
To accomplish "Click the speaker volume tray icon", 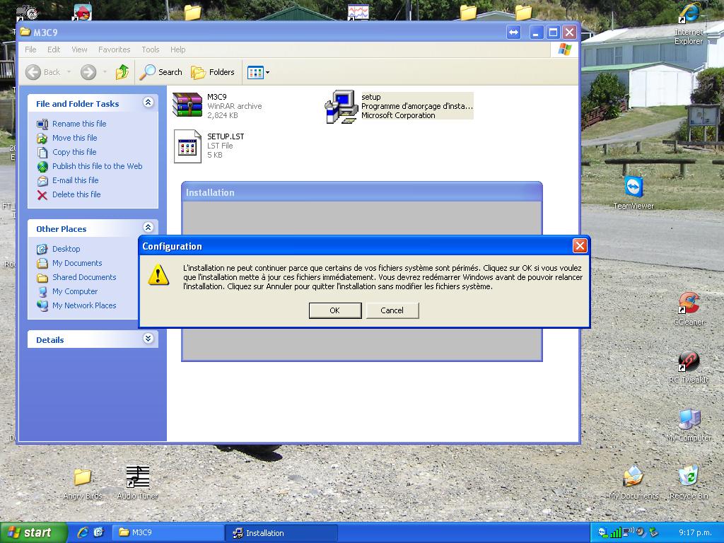I will tap(641, 532).
